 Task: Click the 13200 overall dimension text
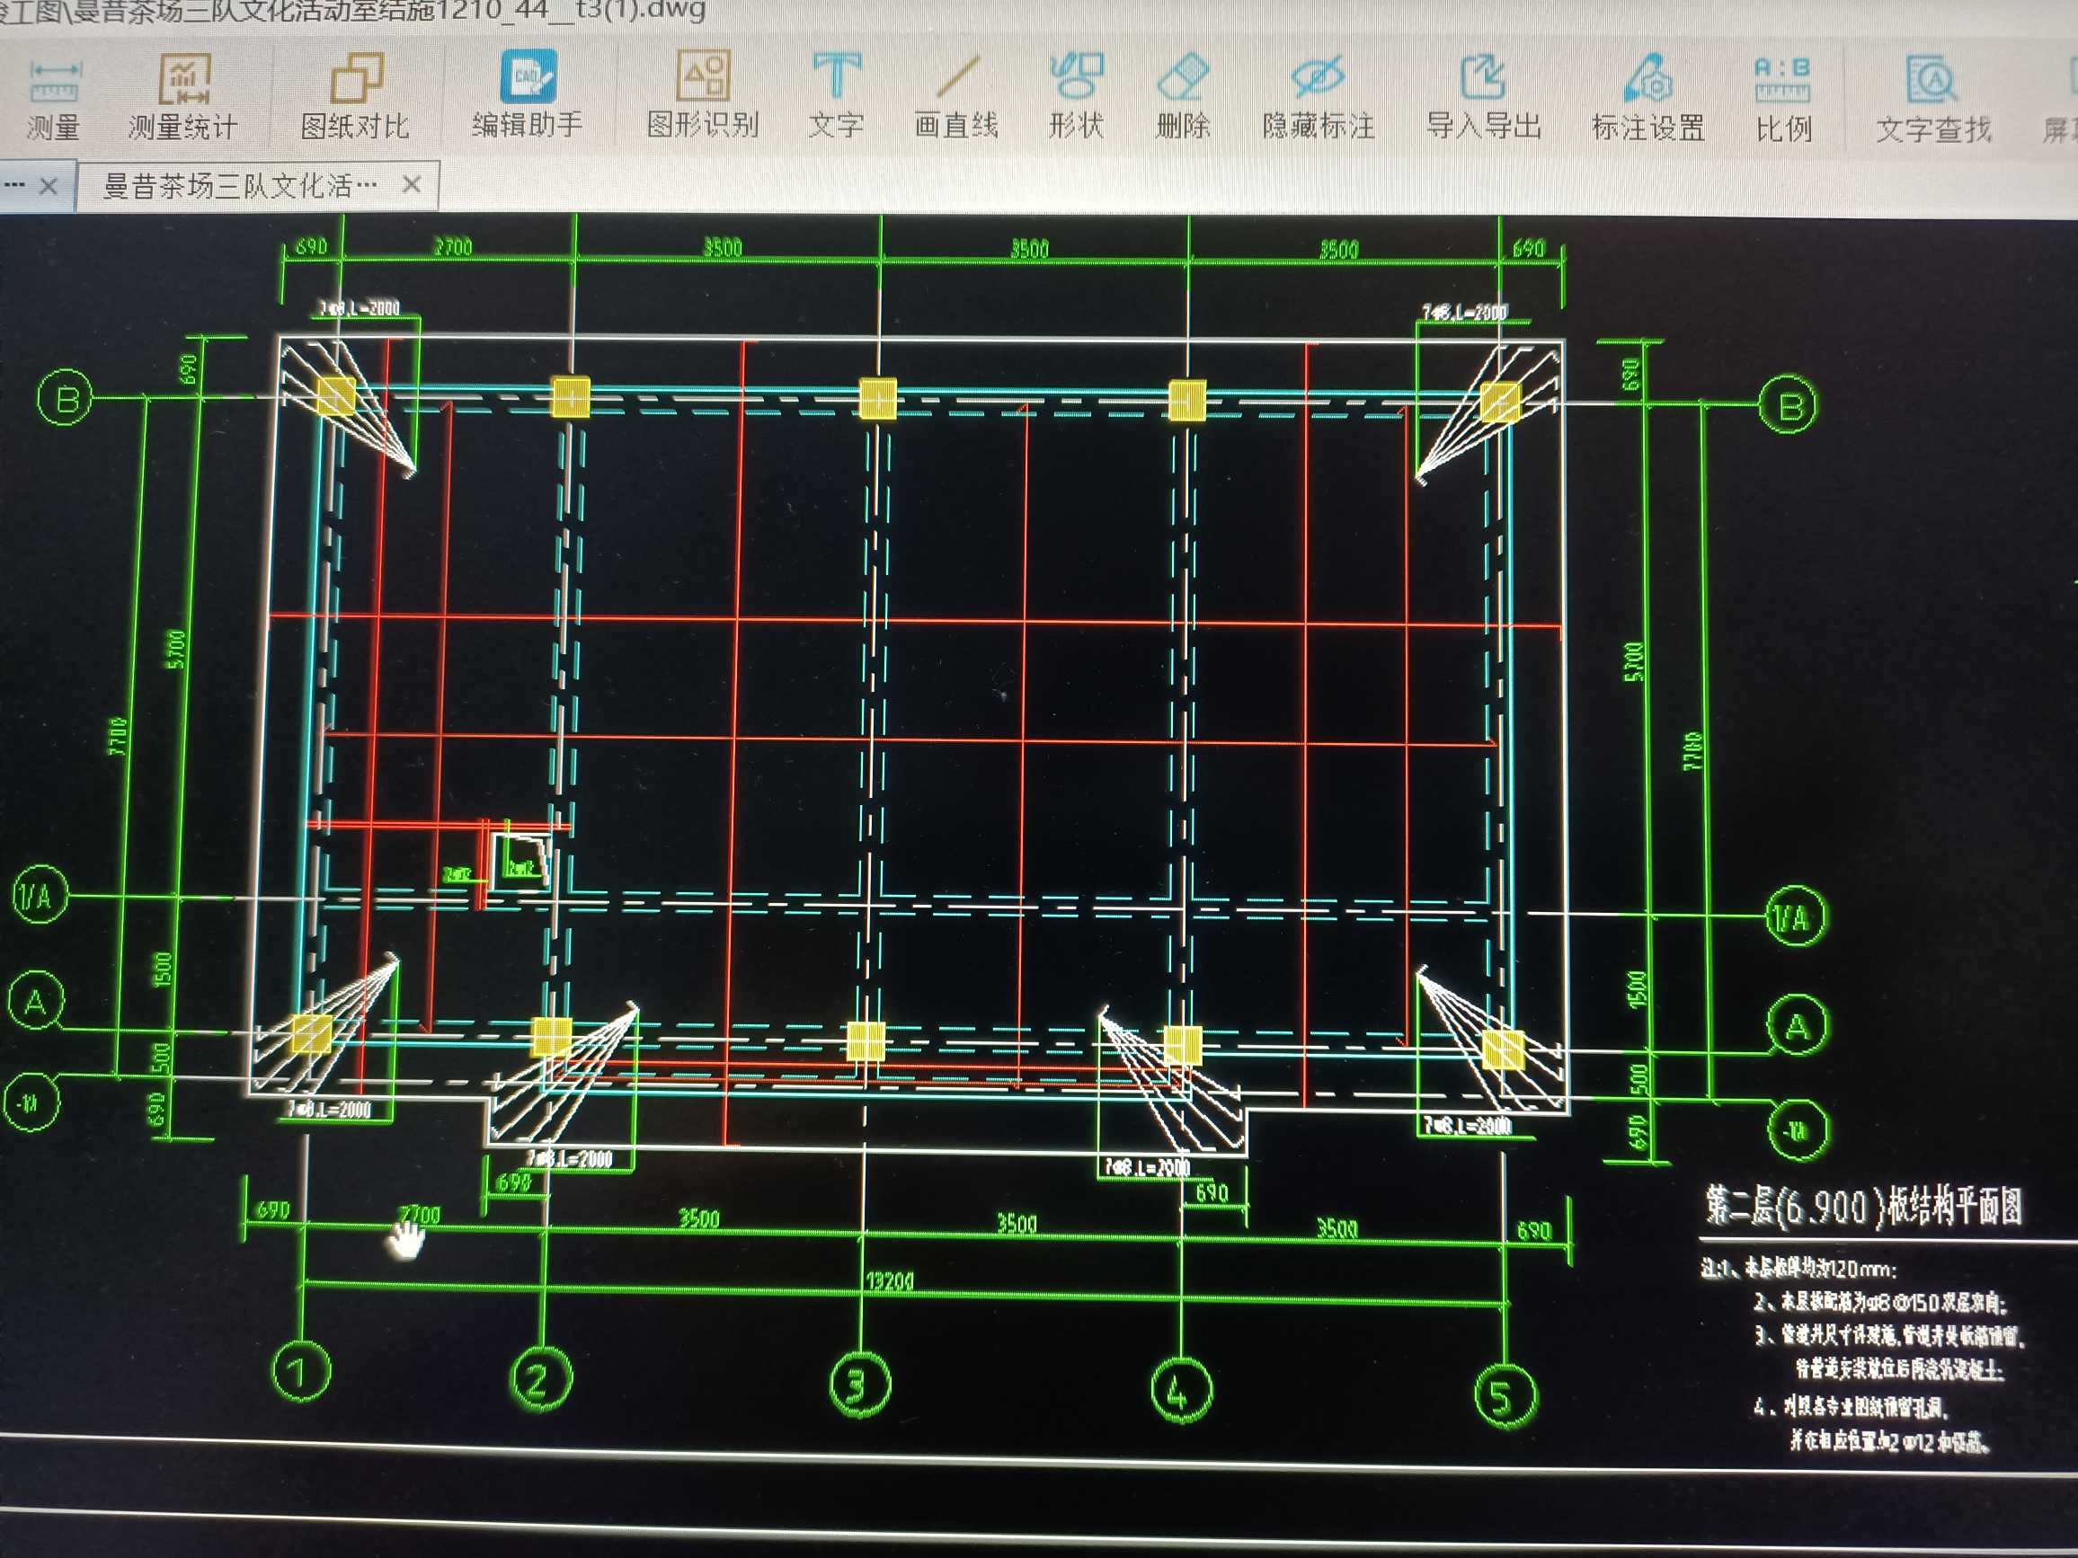[x=889, y=1280]
